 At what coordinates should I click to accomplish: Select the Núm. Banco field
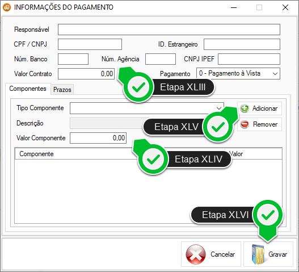pyautogui.click(x=73, y=59)
